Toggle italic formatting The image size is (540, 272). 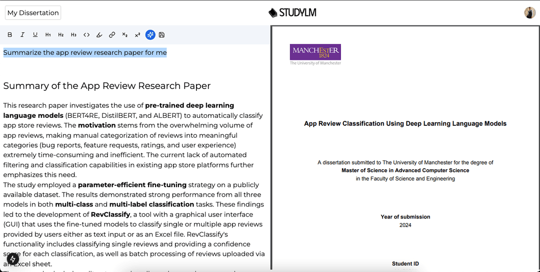(x=22, y=35)
